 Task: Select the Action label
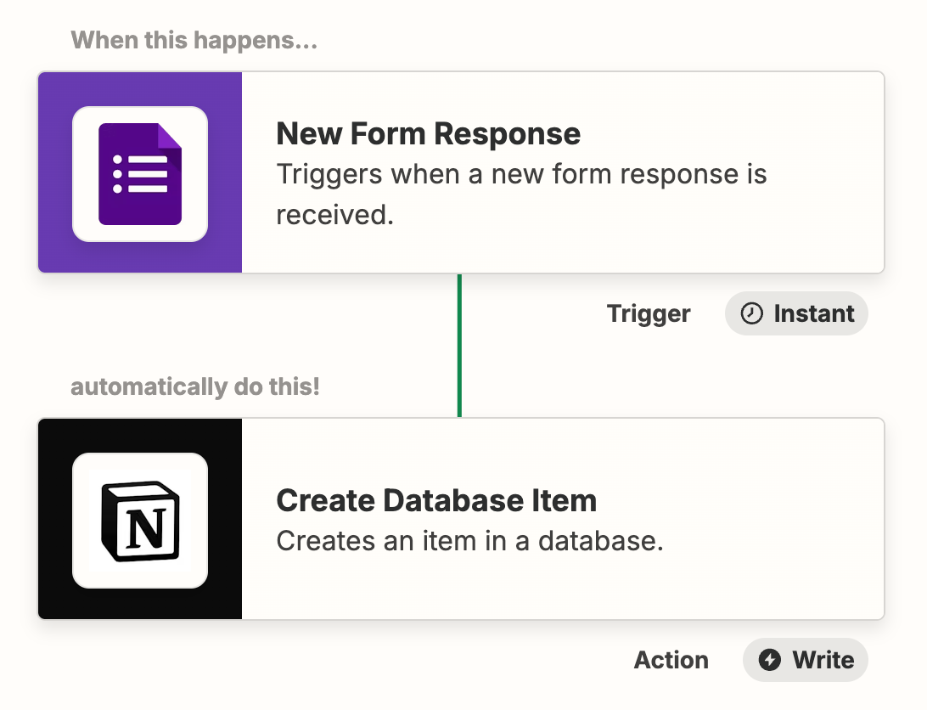tap(671, 660)
